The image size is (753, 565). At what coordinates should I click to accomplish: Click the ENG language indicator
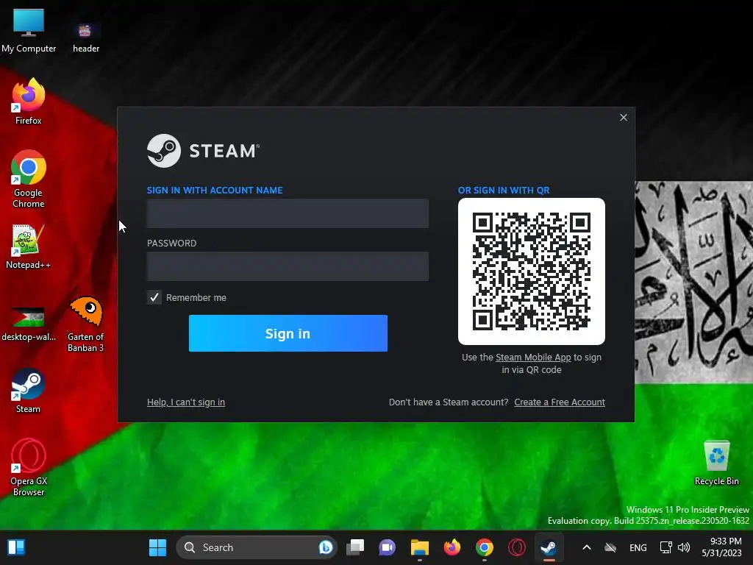pos(638,547)
